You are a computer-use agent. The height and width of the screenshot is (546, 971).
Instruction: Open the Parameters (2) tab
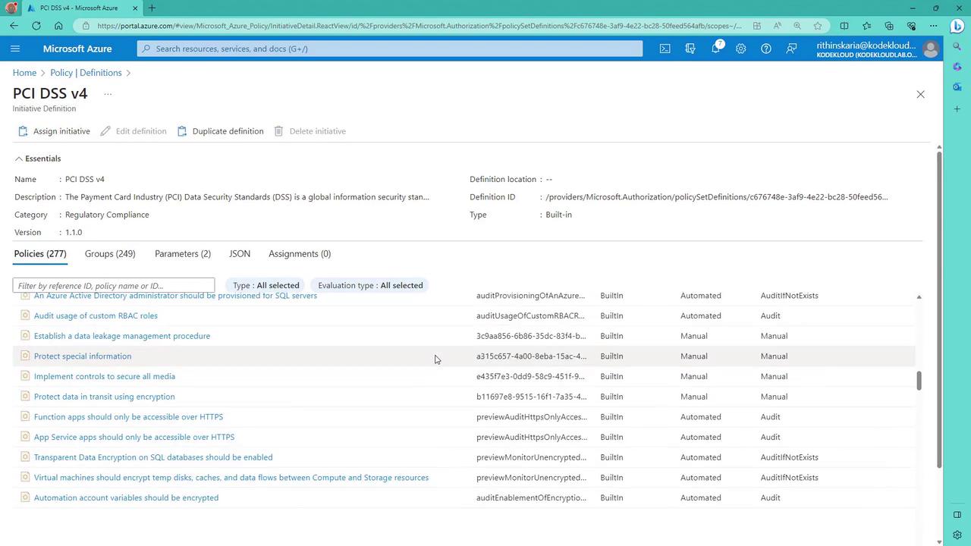183,253
